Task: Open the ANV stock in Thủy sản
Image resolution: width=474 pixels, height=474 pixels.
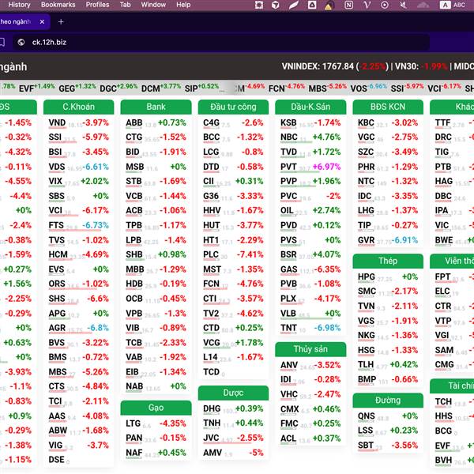Action: click(310, 365)
